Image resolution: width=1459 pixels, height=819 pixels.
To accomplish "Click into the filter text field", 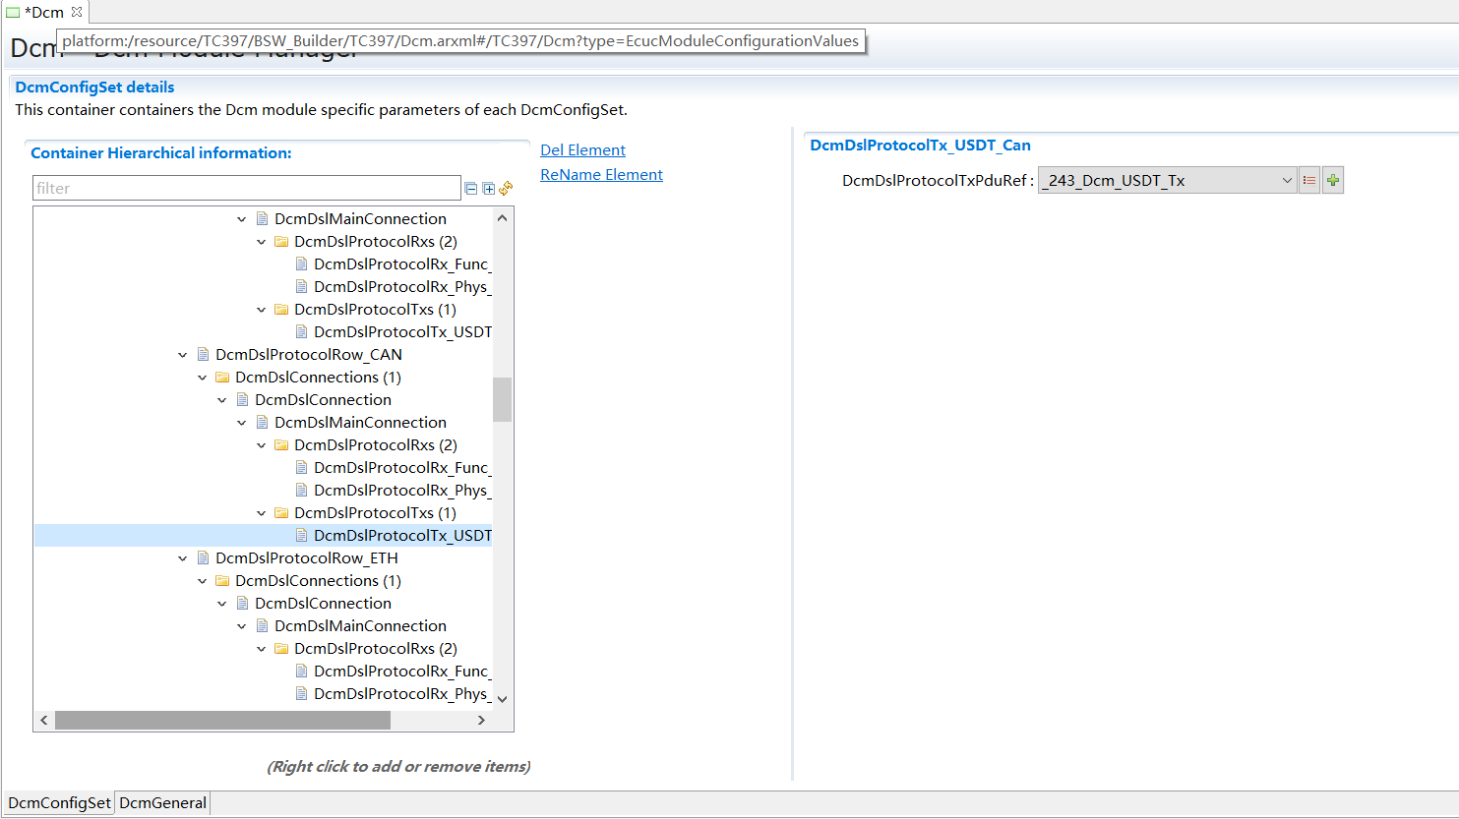I will (246, 188).
